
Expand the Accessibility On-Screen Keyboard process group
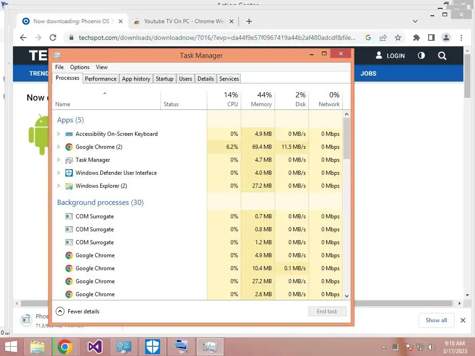(59, 134)
